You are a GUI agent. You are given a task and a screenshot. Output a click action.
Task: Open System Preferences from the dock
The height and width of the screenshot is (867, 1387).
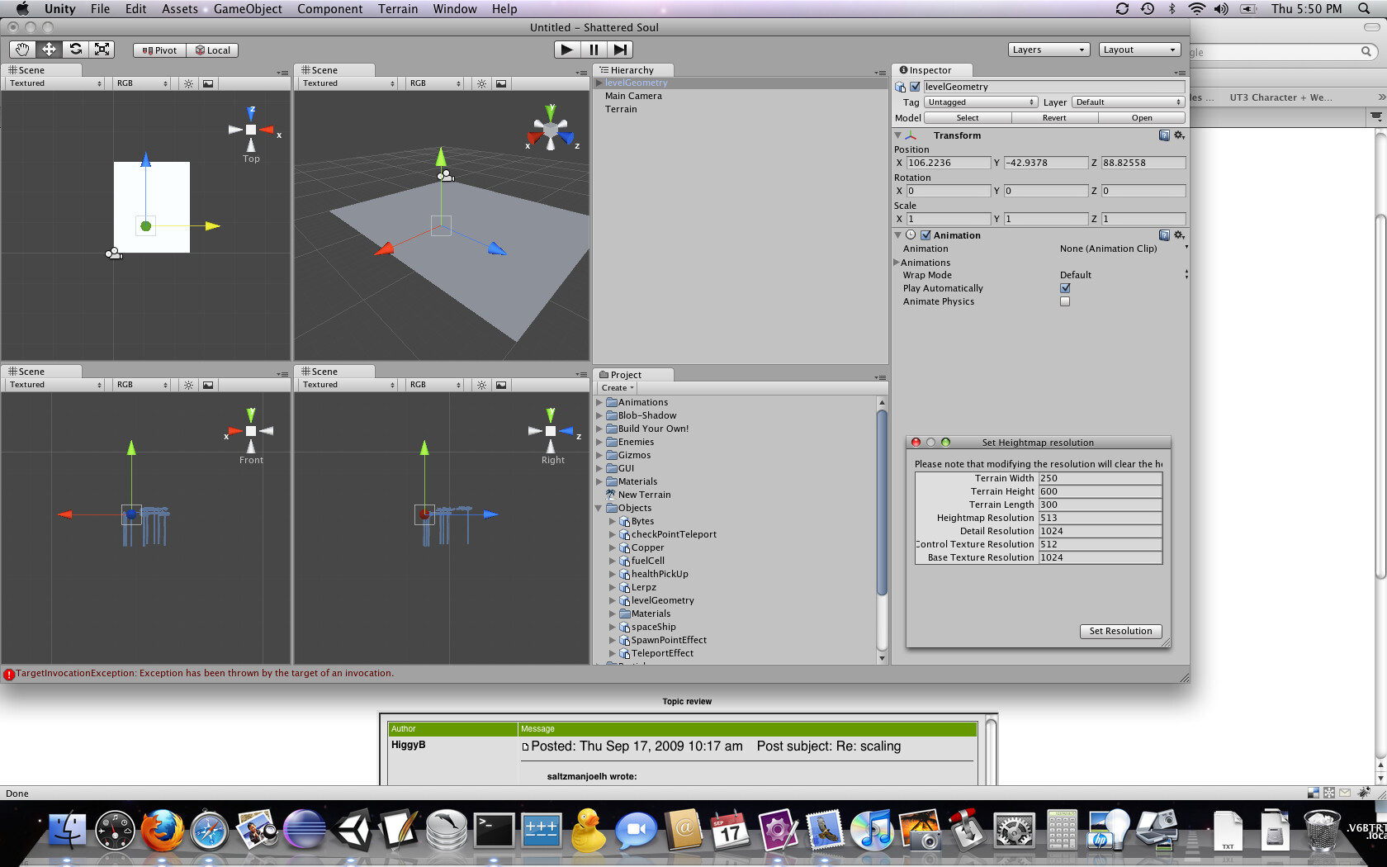(1013, 830)
